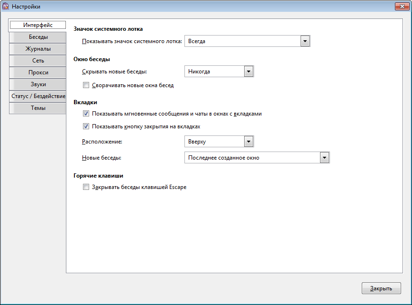This screenshot has width=412, height=305.
Task: Open the Звуки settings tab
Action: pyautogui.click(x=38, y=84)
